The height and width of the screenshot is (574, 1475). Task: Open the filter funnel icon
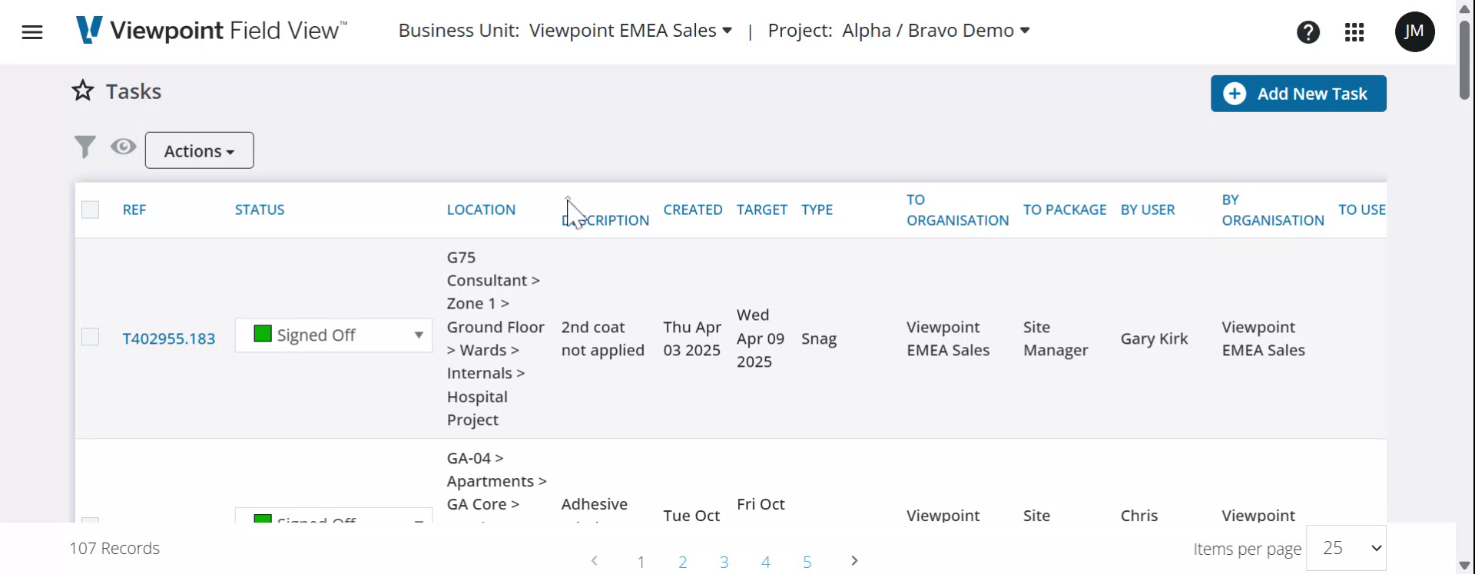coord(85,147)
